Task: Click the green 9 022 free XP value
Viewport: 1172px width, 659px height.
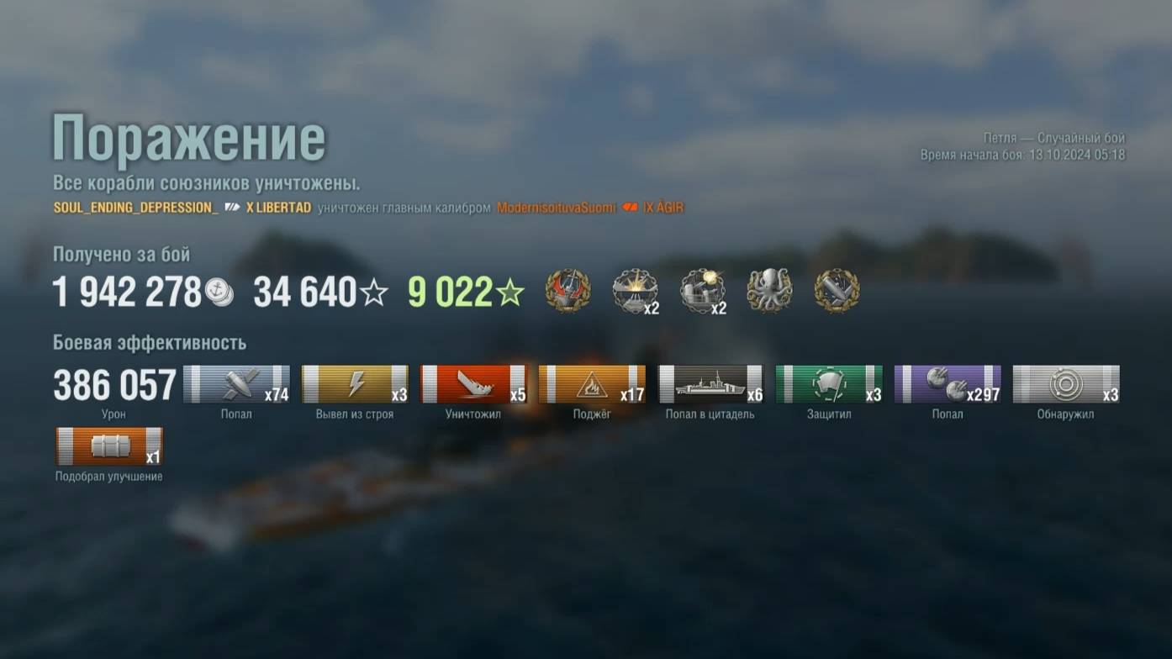Action: [x=450, y=293]
